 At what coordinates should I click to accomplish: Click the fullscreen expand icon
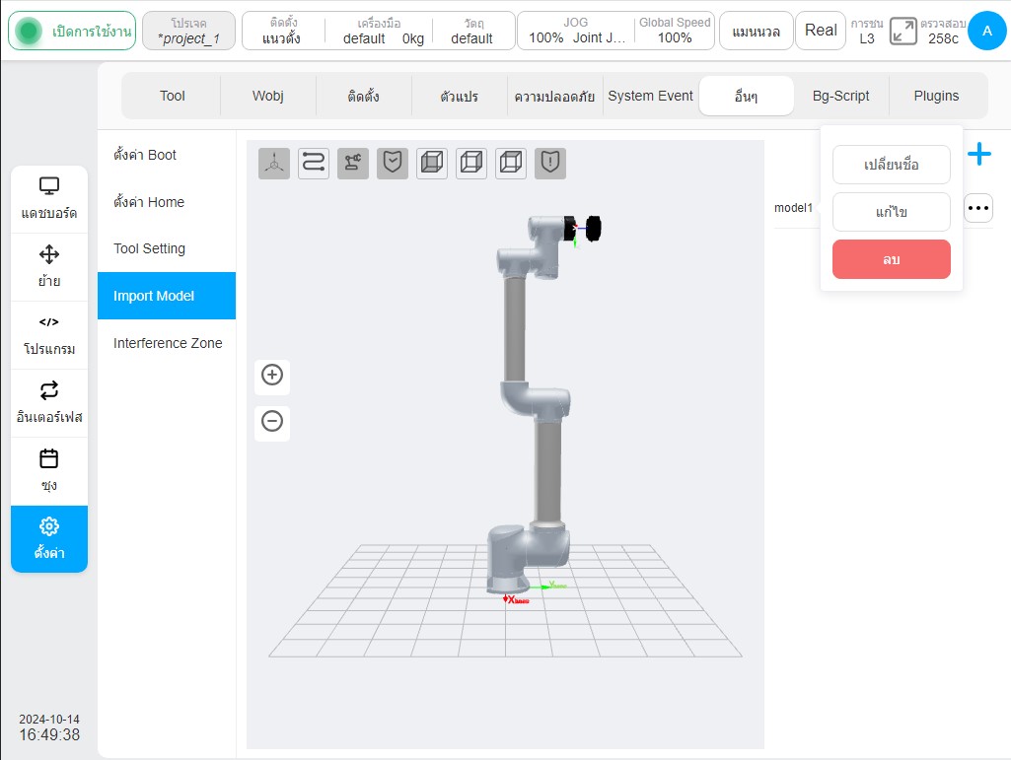[903, 31]
